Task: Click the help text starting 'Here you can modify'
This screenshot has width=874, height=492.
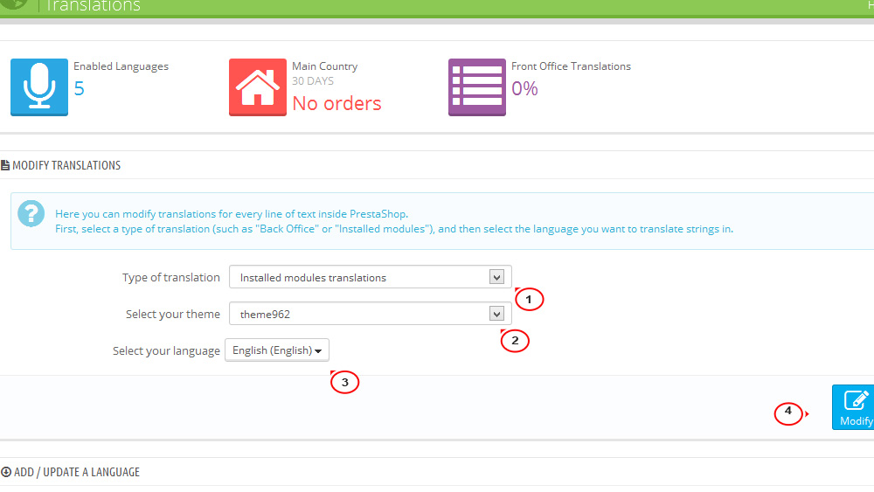Action: tap(232, 214)
